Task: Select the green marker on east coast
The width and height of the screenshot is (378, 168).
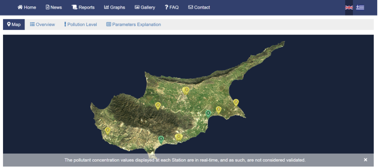Action: (208, 113)
